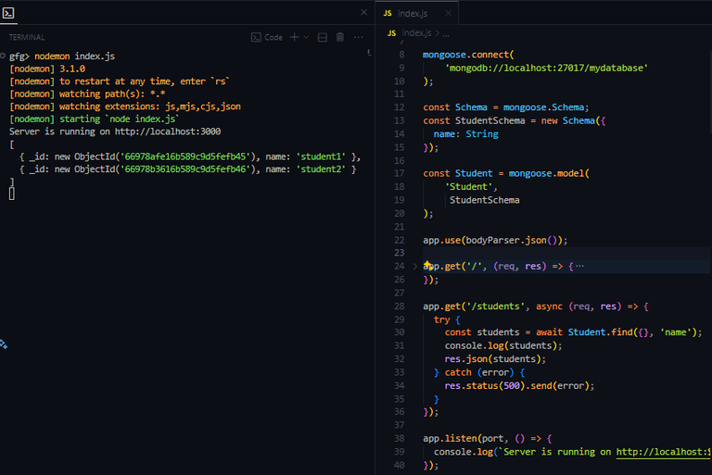Screen dimensions: 712x475
Task: Switch to the index.js editor tab
Action: point(413,13)
